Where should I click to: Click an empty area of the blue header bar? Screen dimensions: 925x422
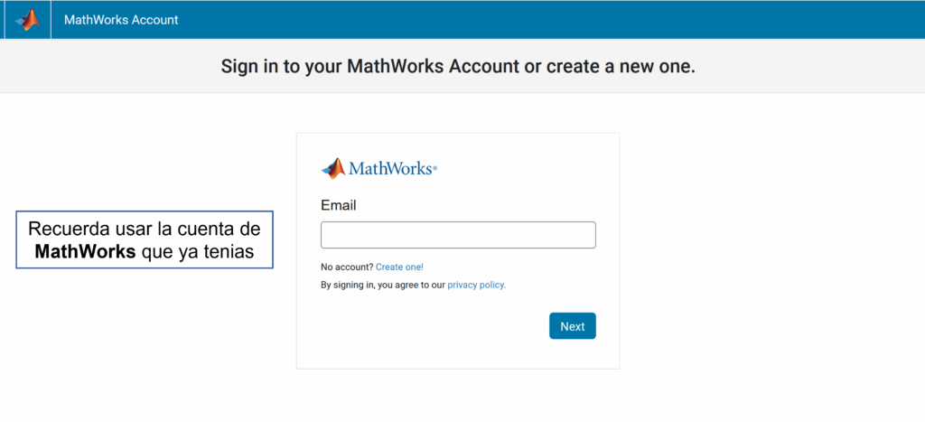click(x=531, y=20)
